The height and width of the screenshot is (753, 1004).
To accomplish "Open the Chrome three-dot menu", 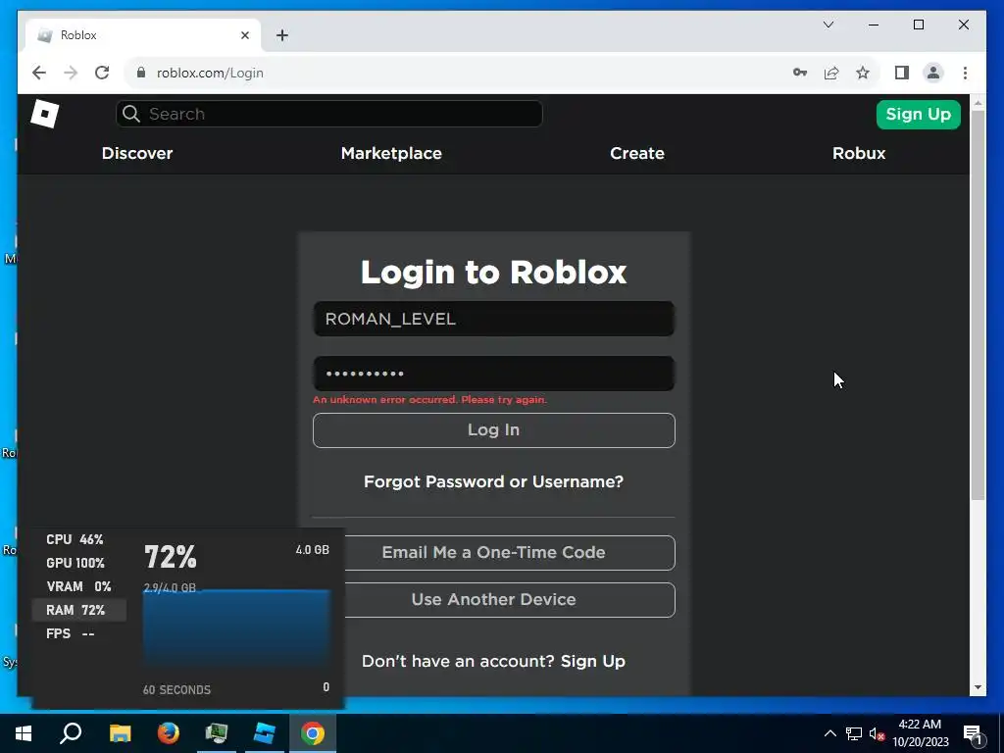I will pyautogui.click(x=965, y=73).
